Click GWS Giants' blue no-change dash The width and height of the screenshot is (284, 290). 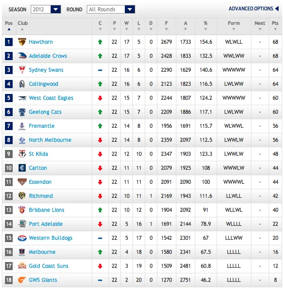point(100,280)
